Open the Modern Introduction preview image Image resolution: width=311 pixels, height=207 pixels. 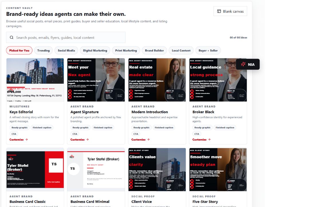click(x=157, y=80)
